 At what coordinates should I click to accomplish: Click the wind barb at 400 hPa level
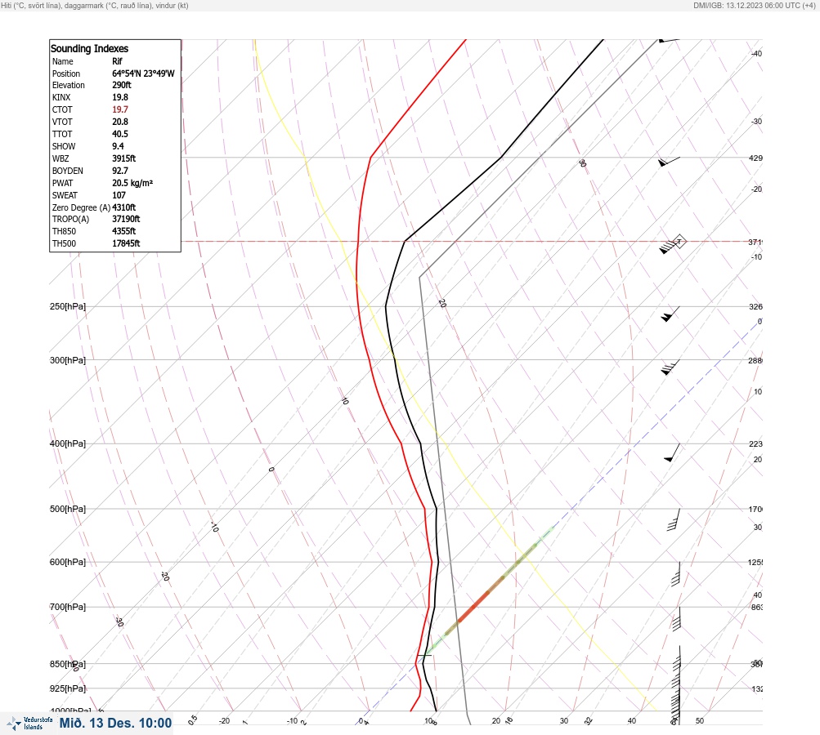click(672, 452)
